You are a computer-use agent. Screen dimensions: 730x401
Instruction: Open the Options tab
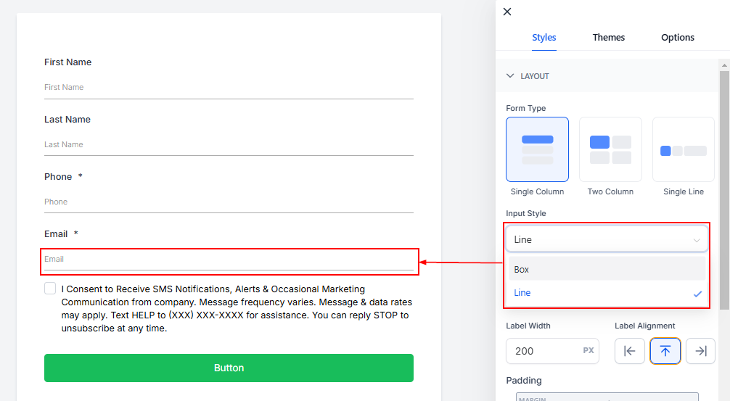click(678, 38)
